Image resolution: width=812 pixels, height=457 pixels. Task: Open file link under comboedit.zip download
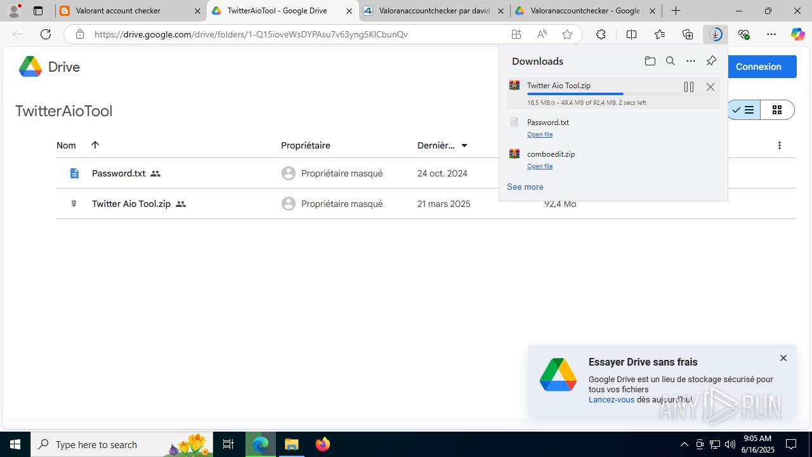tap(540, 166)
